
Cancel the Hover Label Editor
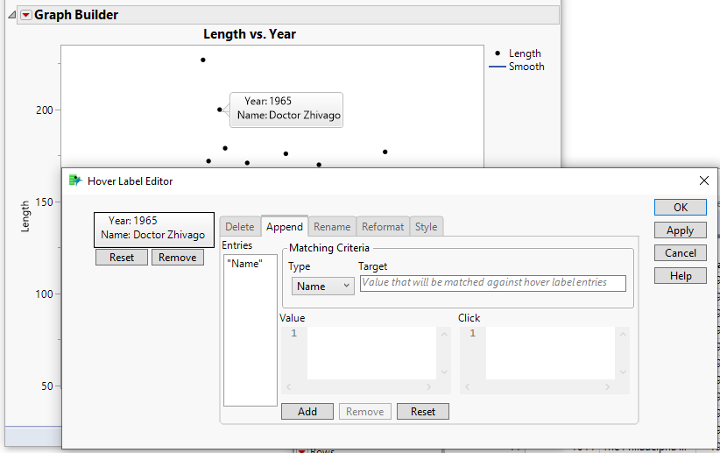tap(680, 253)
